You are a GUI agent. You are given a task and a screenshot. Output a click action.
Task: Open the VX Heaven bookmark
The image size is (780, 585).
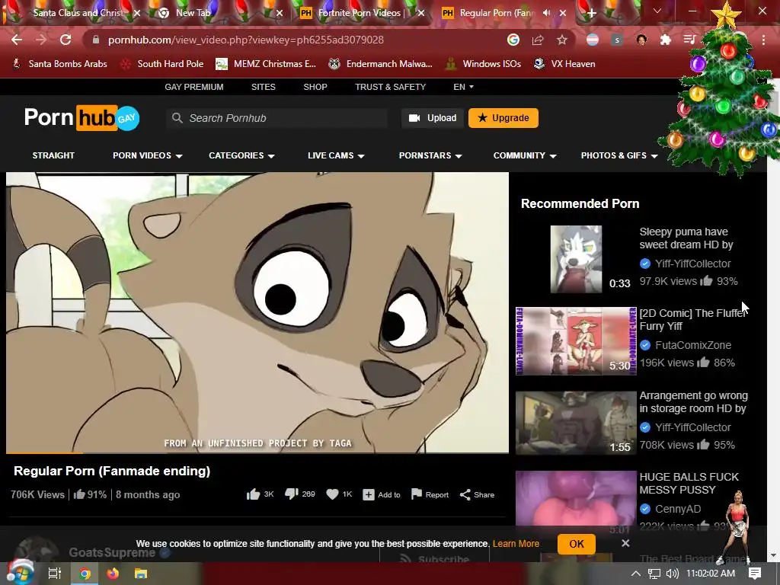tap(564, 64)
